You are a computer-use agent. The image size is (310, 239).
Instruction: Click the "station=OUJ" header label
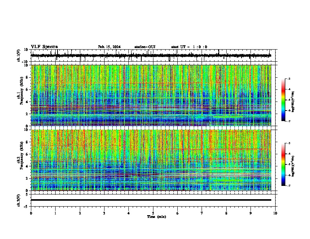point(145,47)
